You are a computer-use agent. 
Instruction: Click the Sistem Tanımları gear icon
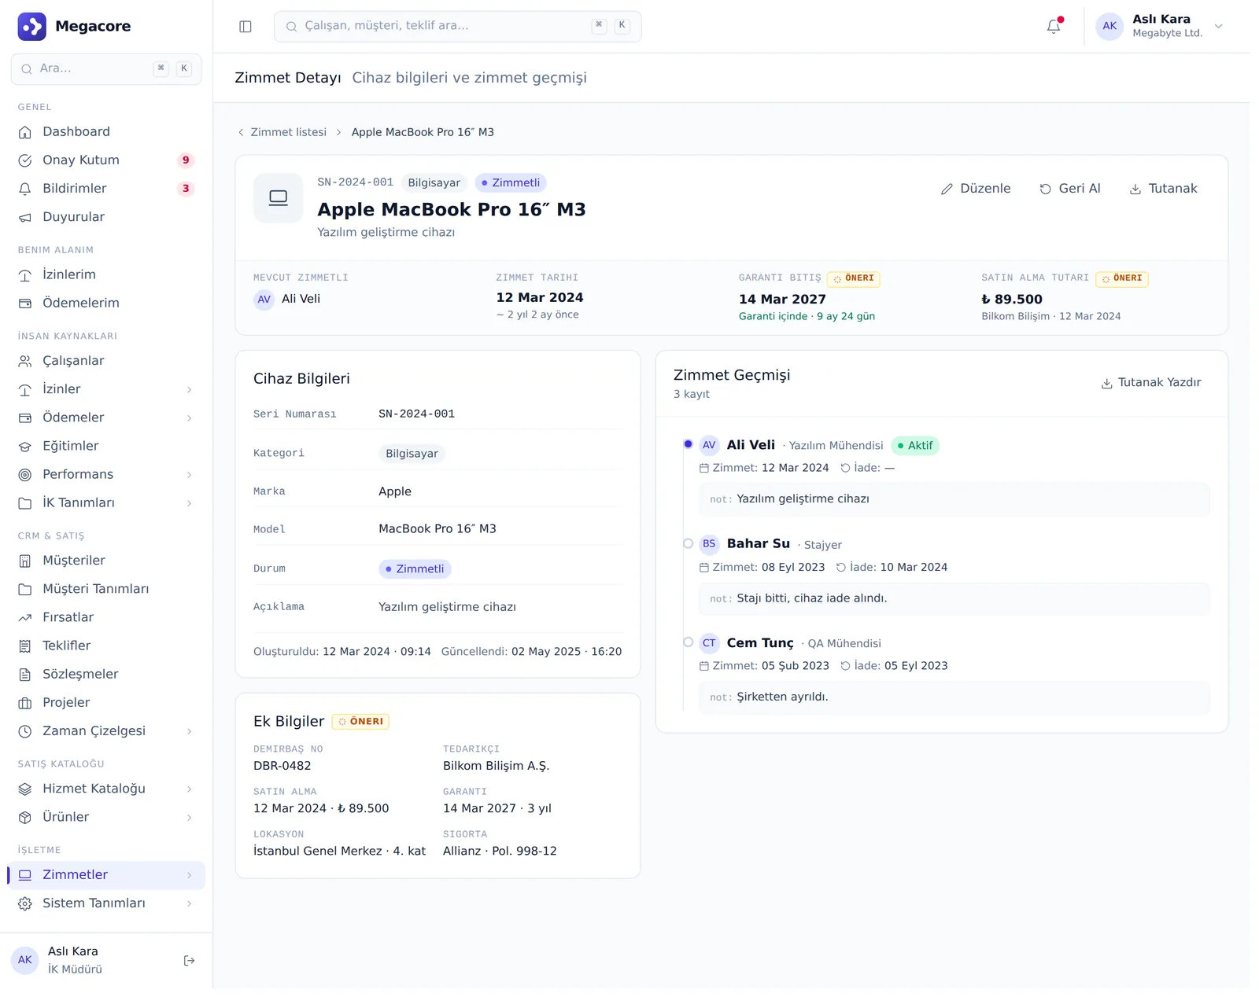point(25,903)
